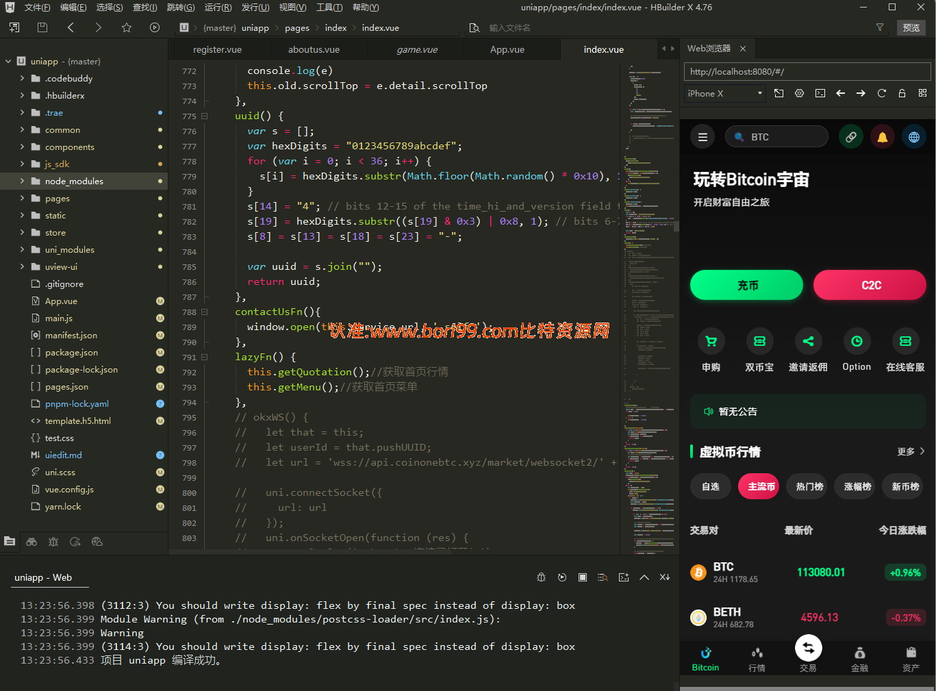The width and height of the screenshot is (936, 691).
Task: Click the localhost URL address field
Action: 807,71
